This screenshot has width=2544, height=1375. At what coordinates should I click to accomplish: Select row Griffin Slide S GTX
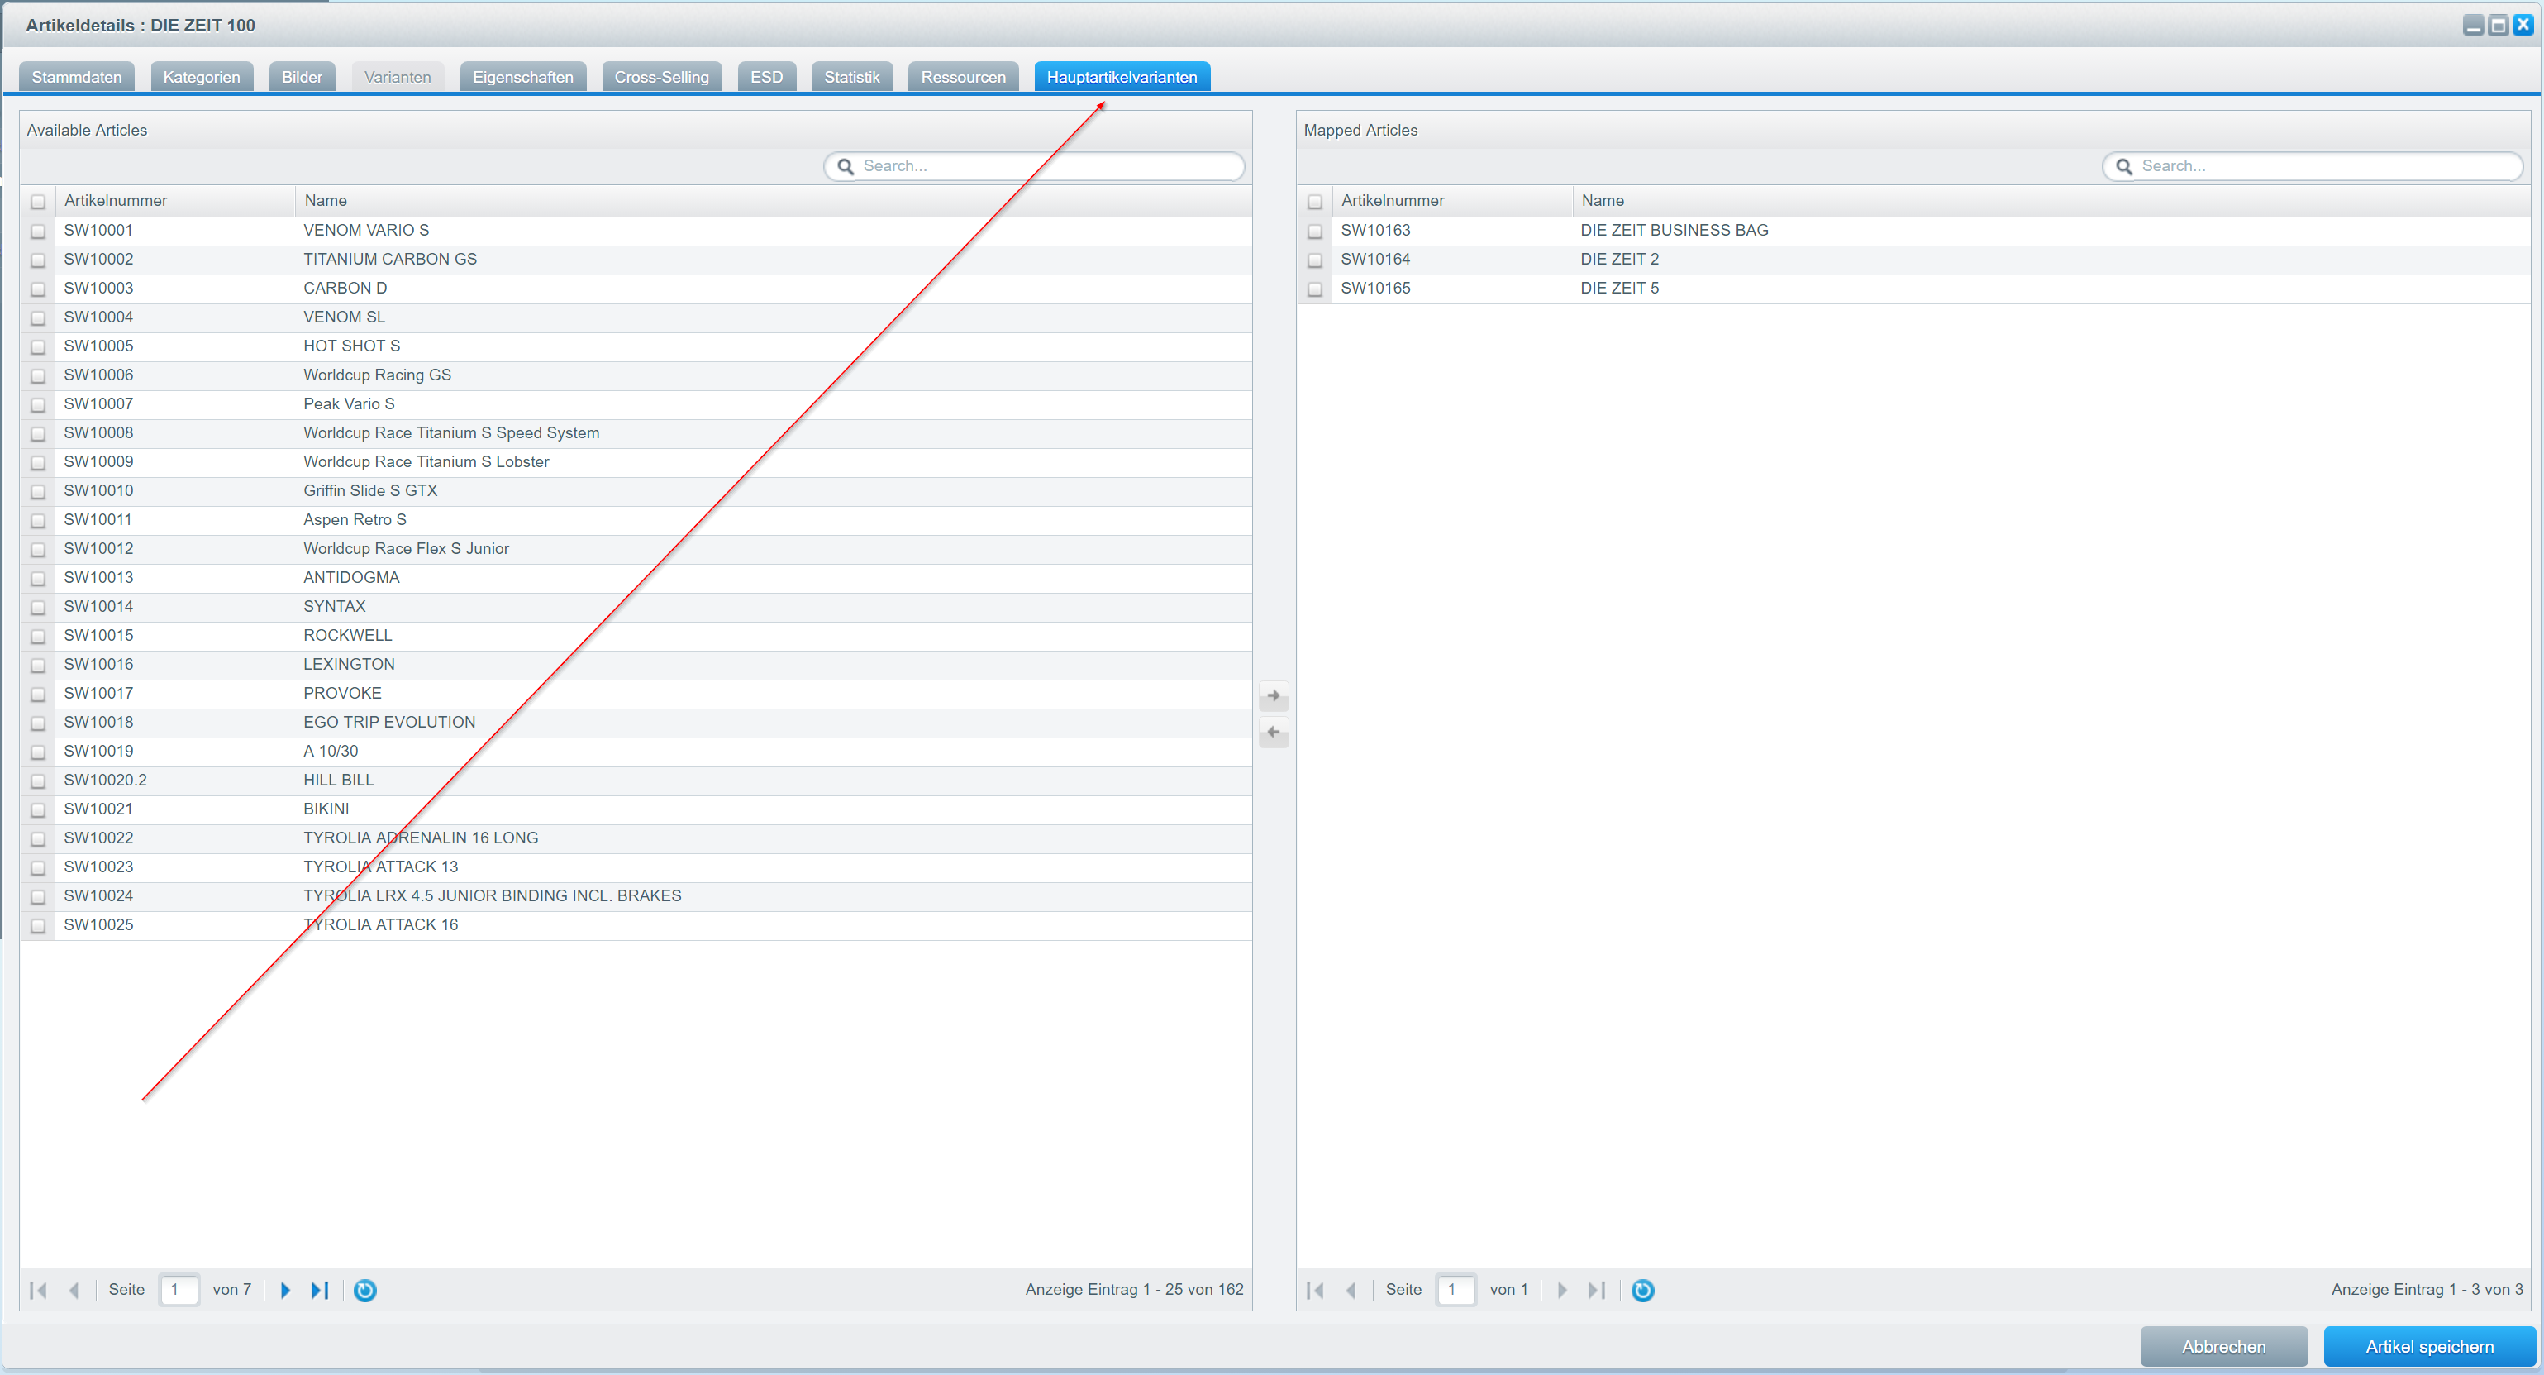click(x=636, y=491)
